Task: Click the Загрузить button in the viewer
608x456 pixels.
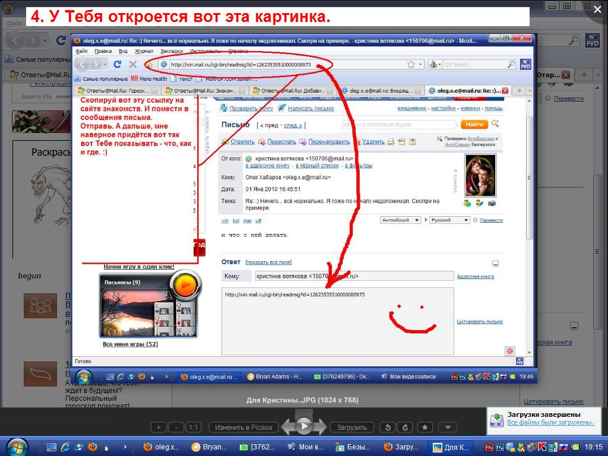Action: tap(351, 427)
